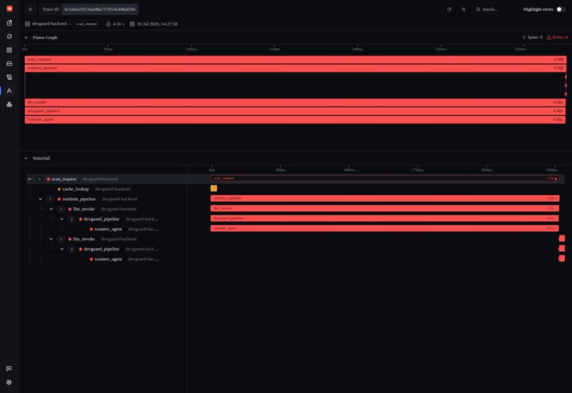Select the cache_lookup span row
The image size is (572, 393).
click(107, 189)
